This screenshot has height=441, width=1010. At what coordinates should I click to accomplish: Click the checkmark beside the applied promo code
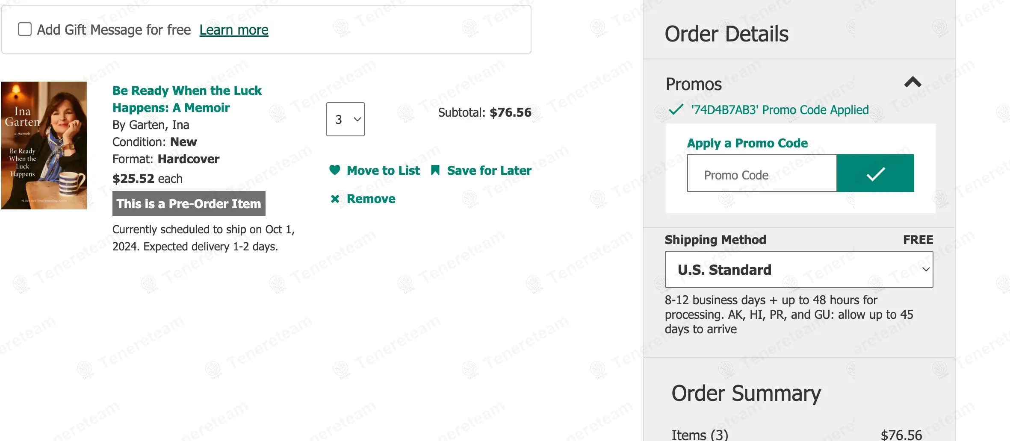[676, 110]
